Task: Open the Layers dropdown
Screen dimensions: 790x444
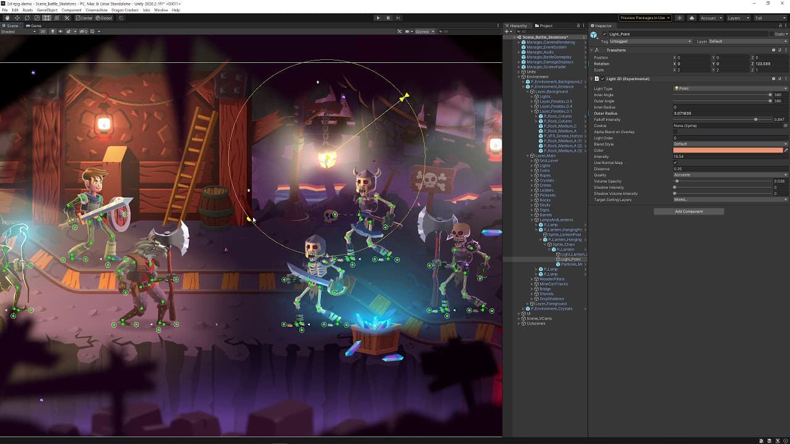Action: click(738, 18)
